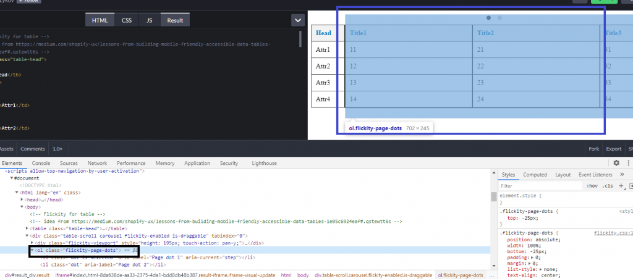Open the Network tab

coord(97,164)
